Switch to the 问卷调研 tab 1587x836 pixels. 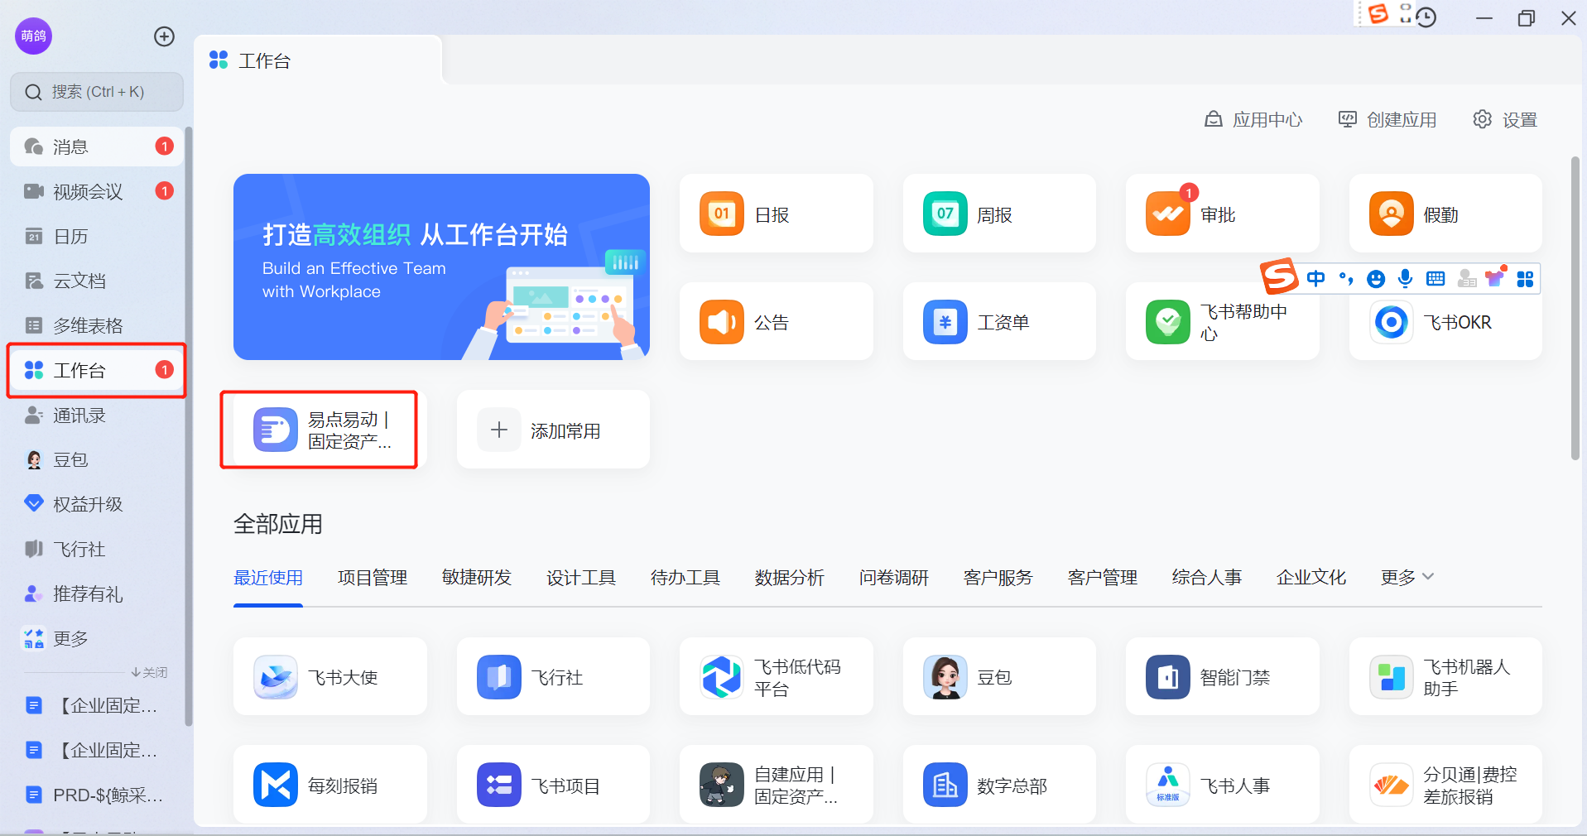894,577
